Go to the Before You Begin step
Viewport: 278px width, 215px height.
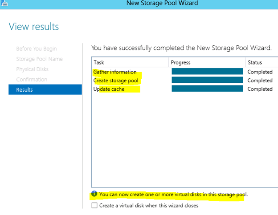point(37,49)
